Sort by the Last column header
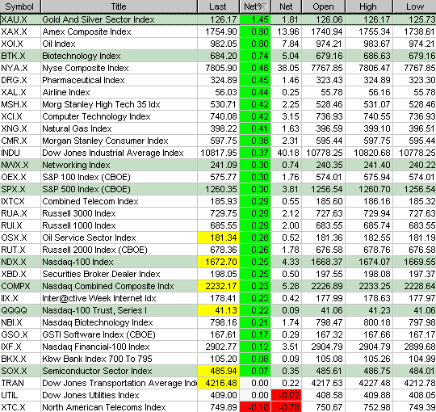Screen dimensions: 436x412 coord(219,6)
